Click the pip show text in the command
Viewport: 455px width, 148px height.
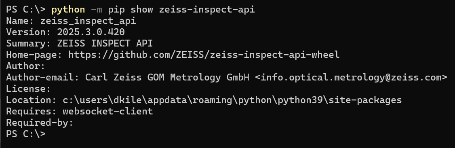click(130, 10)
